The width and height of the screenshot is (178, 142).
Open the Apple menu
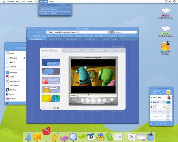[4, 1]
